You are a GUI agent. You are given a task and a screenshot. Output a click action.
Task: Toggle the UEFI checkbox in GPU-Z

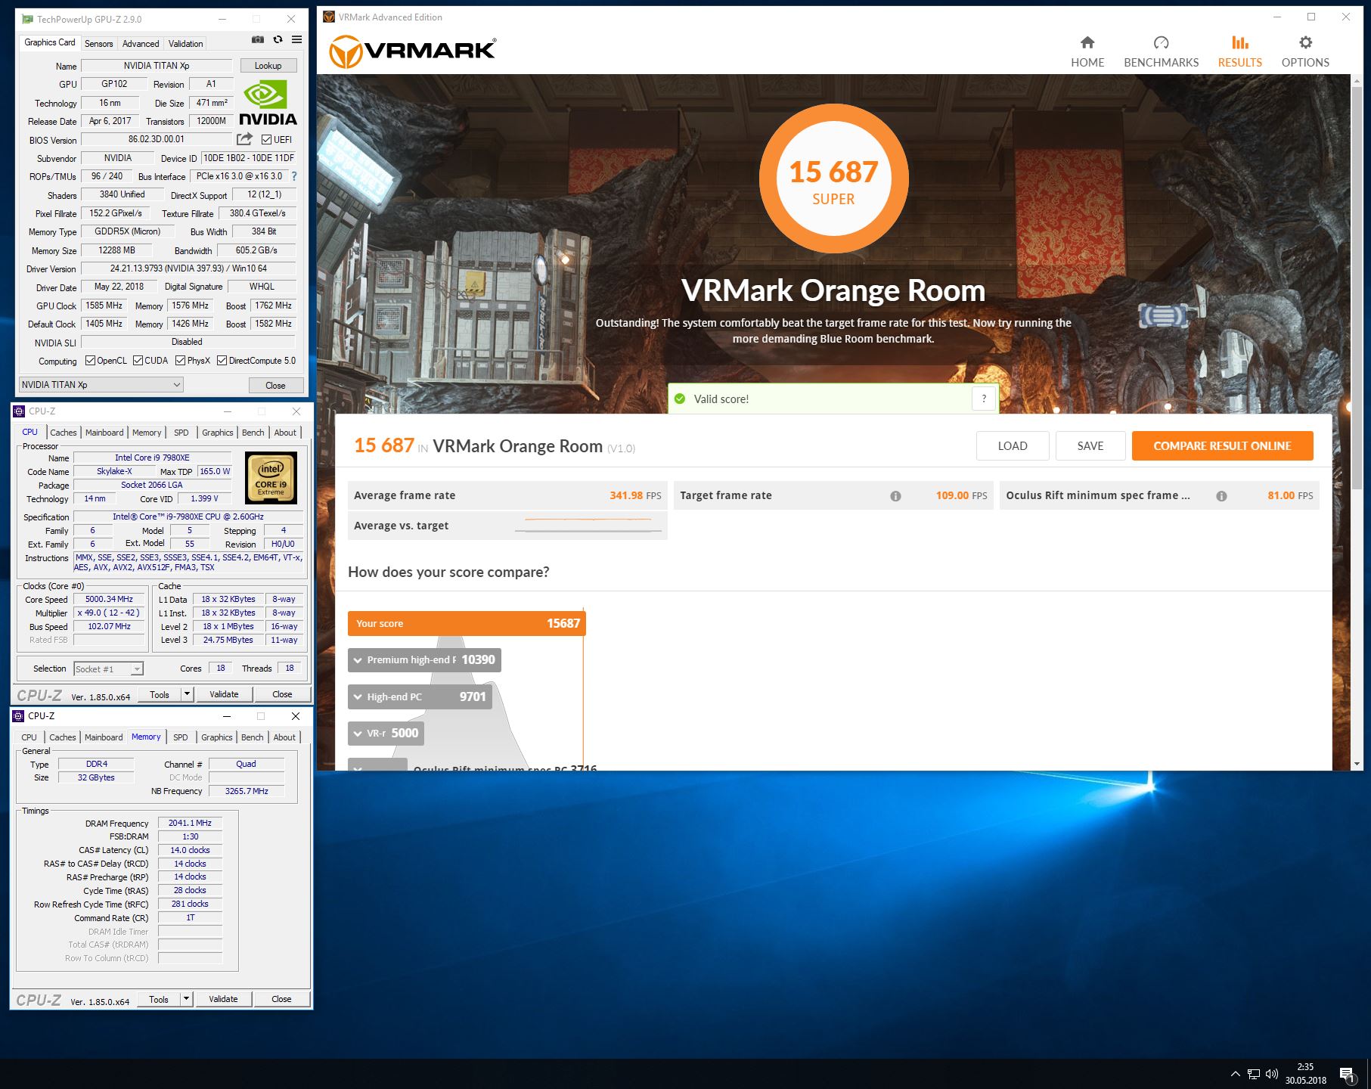point(266,139)
